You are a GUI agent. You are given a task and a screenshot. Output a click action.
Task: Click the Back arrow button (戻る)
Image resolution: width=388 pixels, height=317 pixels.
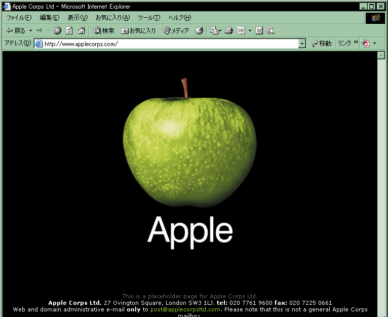click(15, 31)
